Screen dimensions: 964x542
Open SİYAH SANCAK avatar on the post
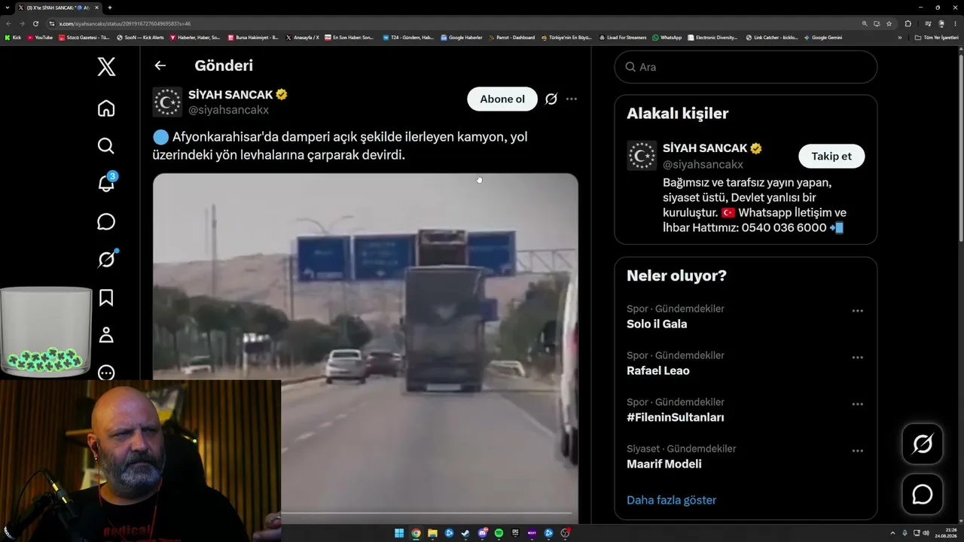point(167,102)
